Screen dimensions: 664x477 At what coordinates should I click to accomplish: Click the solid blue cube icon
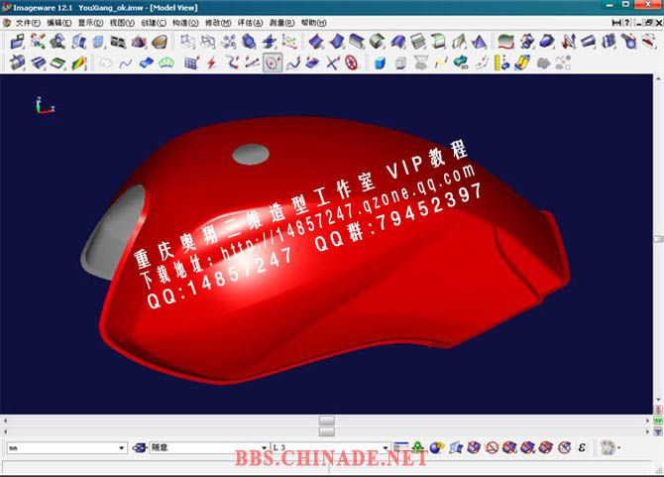[380, 63]
